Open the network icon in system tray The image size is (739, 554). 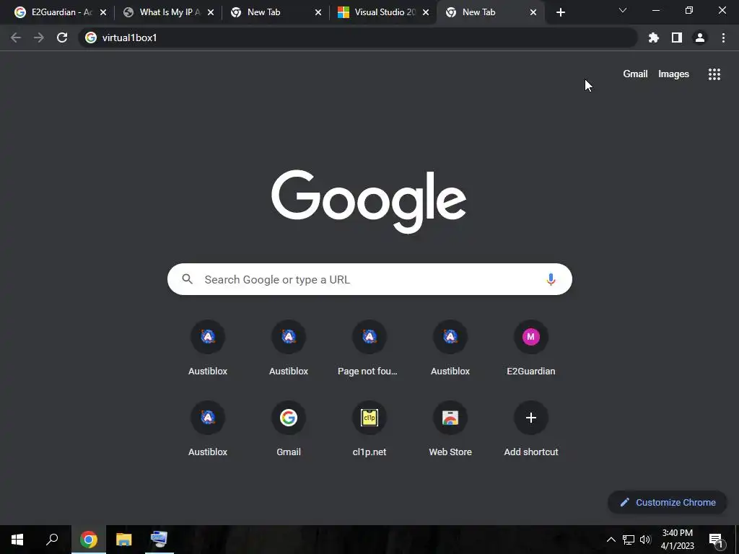coord(629,540)
